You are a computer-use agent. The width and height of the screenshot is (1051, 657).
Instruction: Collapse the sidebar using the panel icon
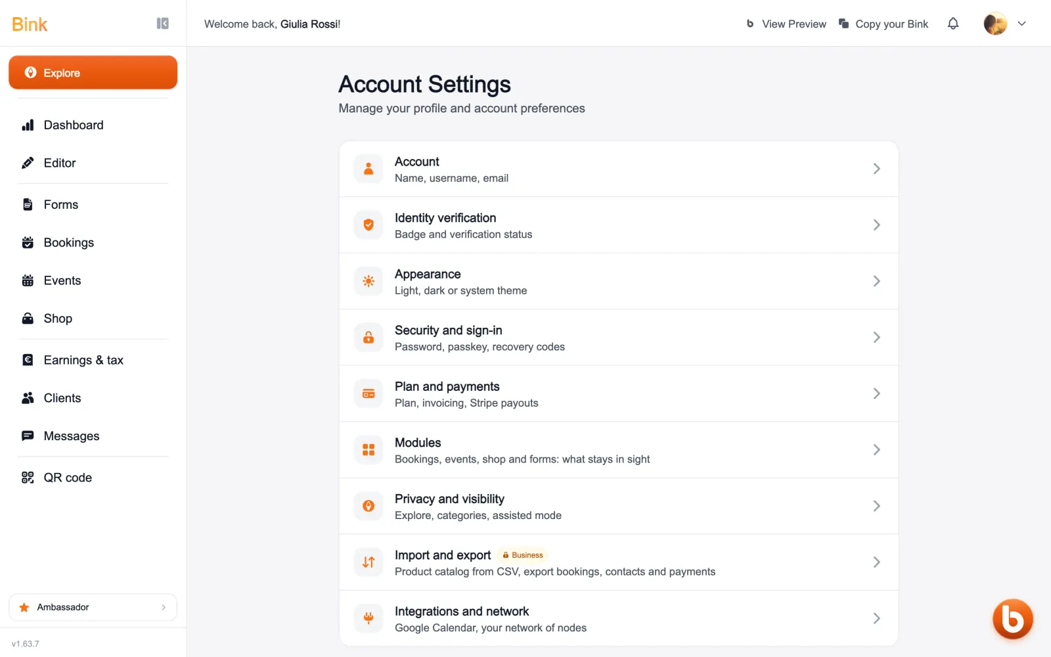(x=163, y=24)
